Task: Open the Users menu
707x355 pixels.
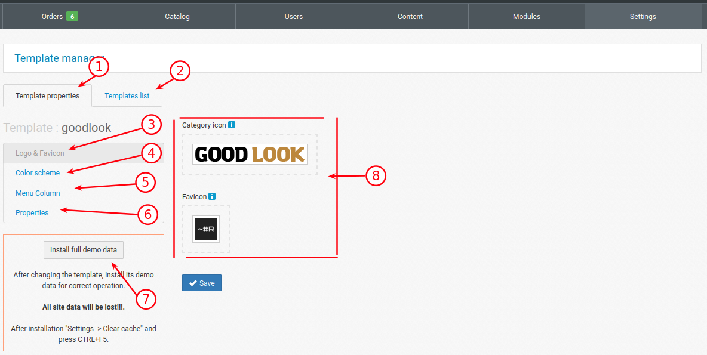Action: [294, 16]
